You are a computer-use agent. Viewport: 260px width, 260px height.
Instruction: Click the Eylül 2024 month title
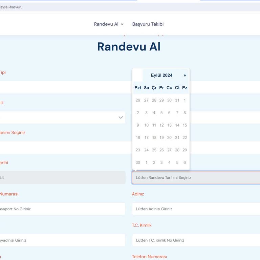click(161, 75)
